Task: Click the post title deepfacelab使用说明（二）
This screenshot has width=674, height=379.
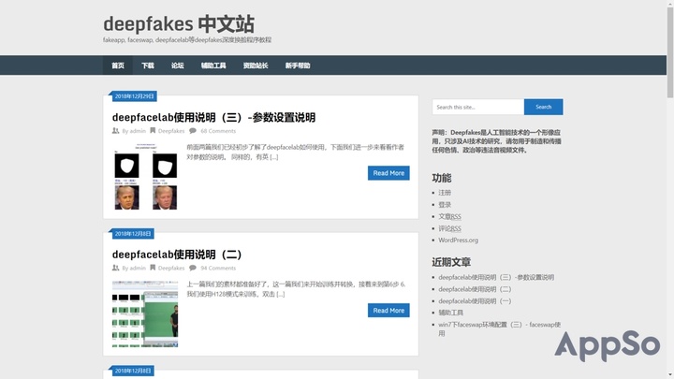Action: coord(177,255)
